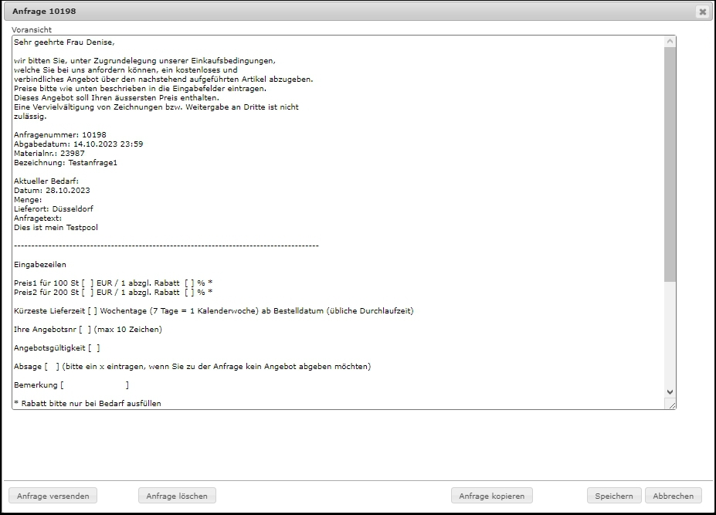
Task: Cancel with the Abbrechen button
Action: [673, 496]
